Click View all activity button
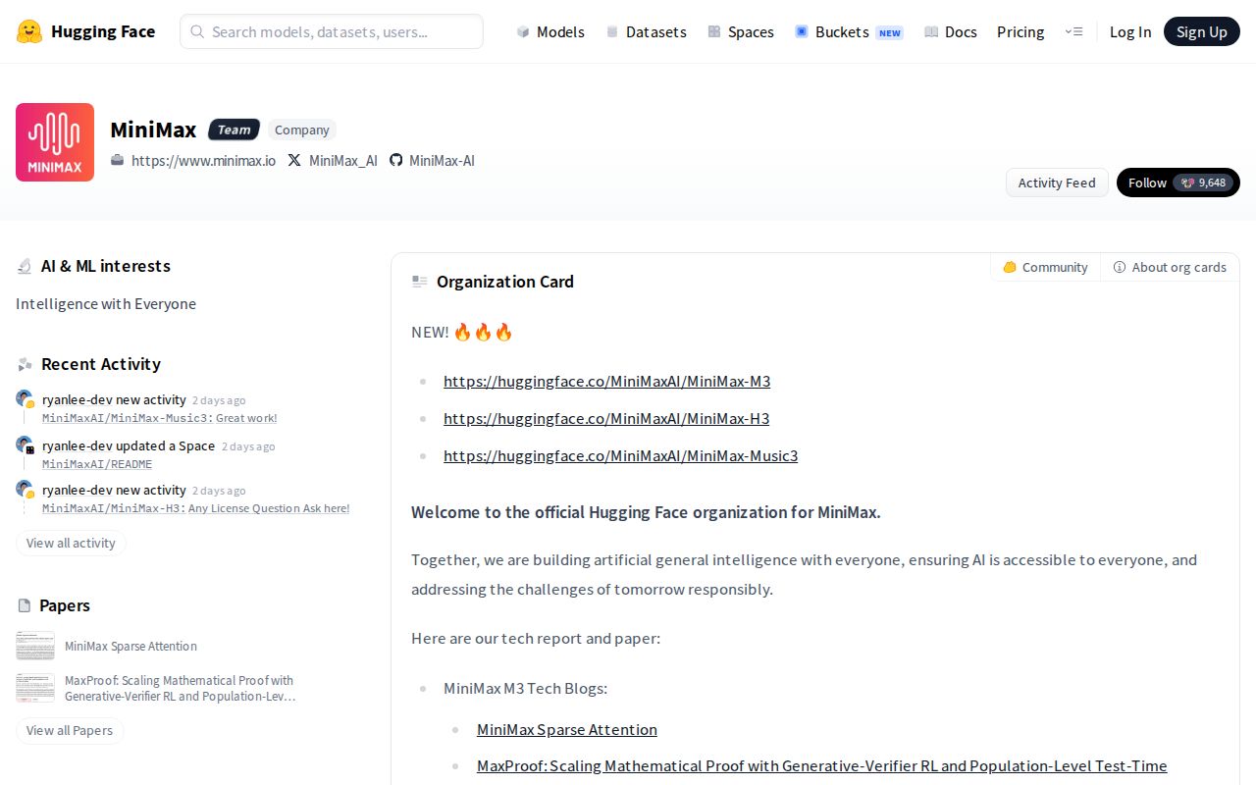This screenshot has height=785, width=1256. coord(71,543)
